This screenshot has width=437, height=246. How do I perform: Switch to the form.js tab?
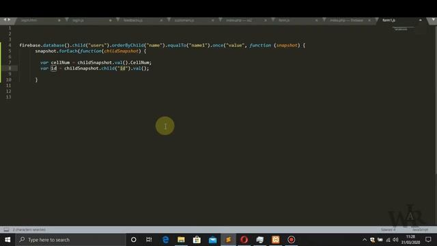(284, 20)
